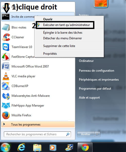Select Exécuter en tant qu'administrateur
The height and width of the screenshot is (152, 126).
click(x=66, y=25)
